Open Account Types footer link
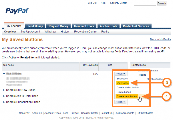 (52, 113)
